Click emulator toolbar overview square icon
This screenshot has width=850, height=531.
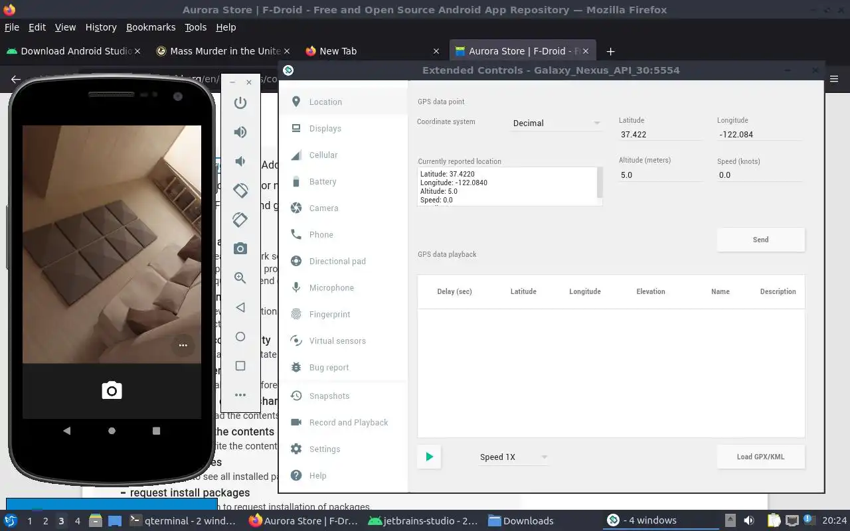(x=240, y=366)
